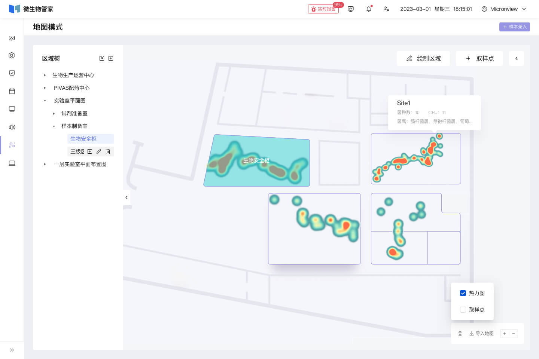Viewport: 539px width, 359px height.
Task: Click the edit icon beside 区域树 header
Action: 102,58
